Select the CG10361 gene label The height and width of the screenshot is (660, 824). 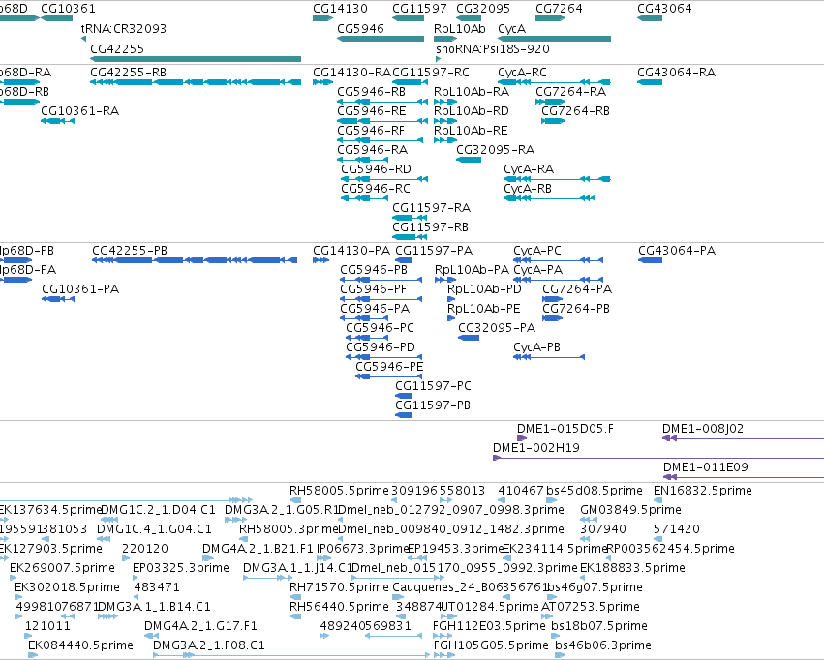click(x=69, y=9)
